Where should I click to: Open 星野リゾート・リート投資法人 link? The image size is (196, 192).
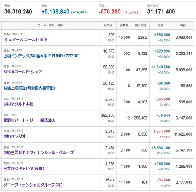29,120
